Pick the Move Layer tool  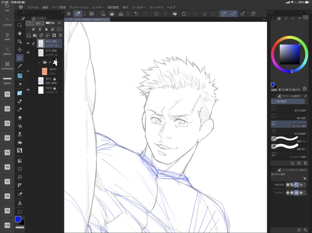click(x=19, y=49)
